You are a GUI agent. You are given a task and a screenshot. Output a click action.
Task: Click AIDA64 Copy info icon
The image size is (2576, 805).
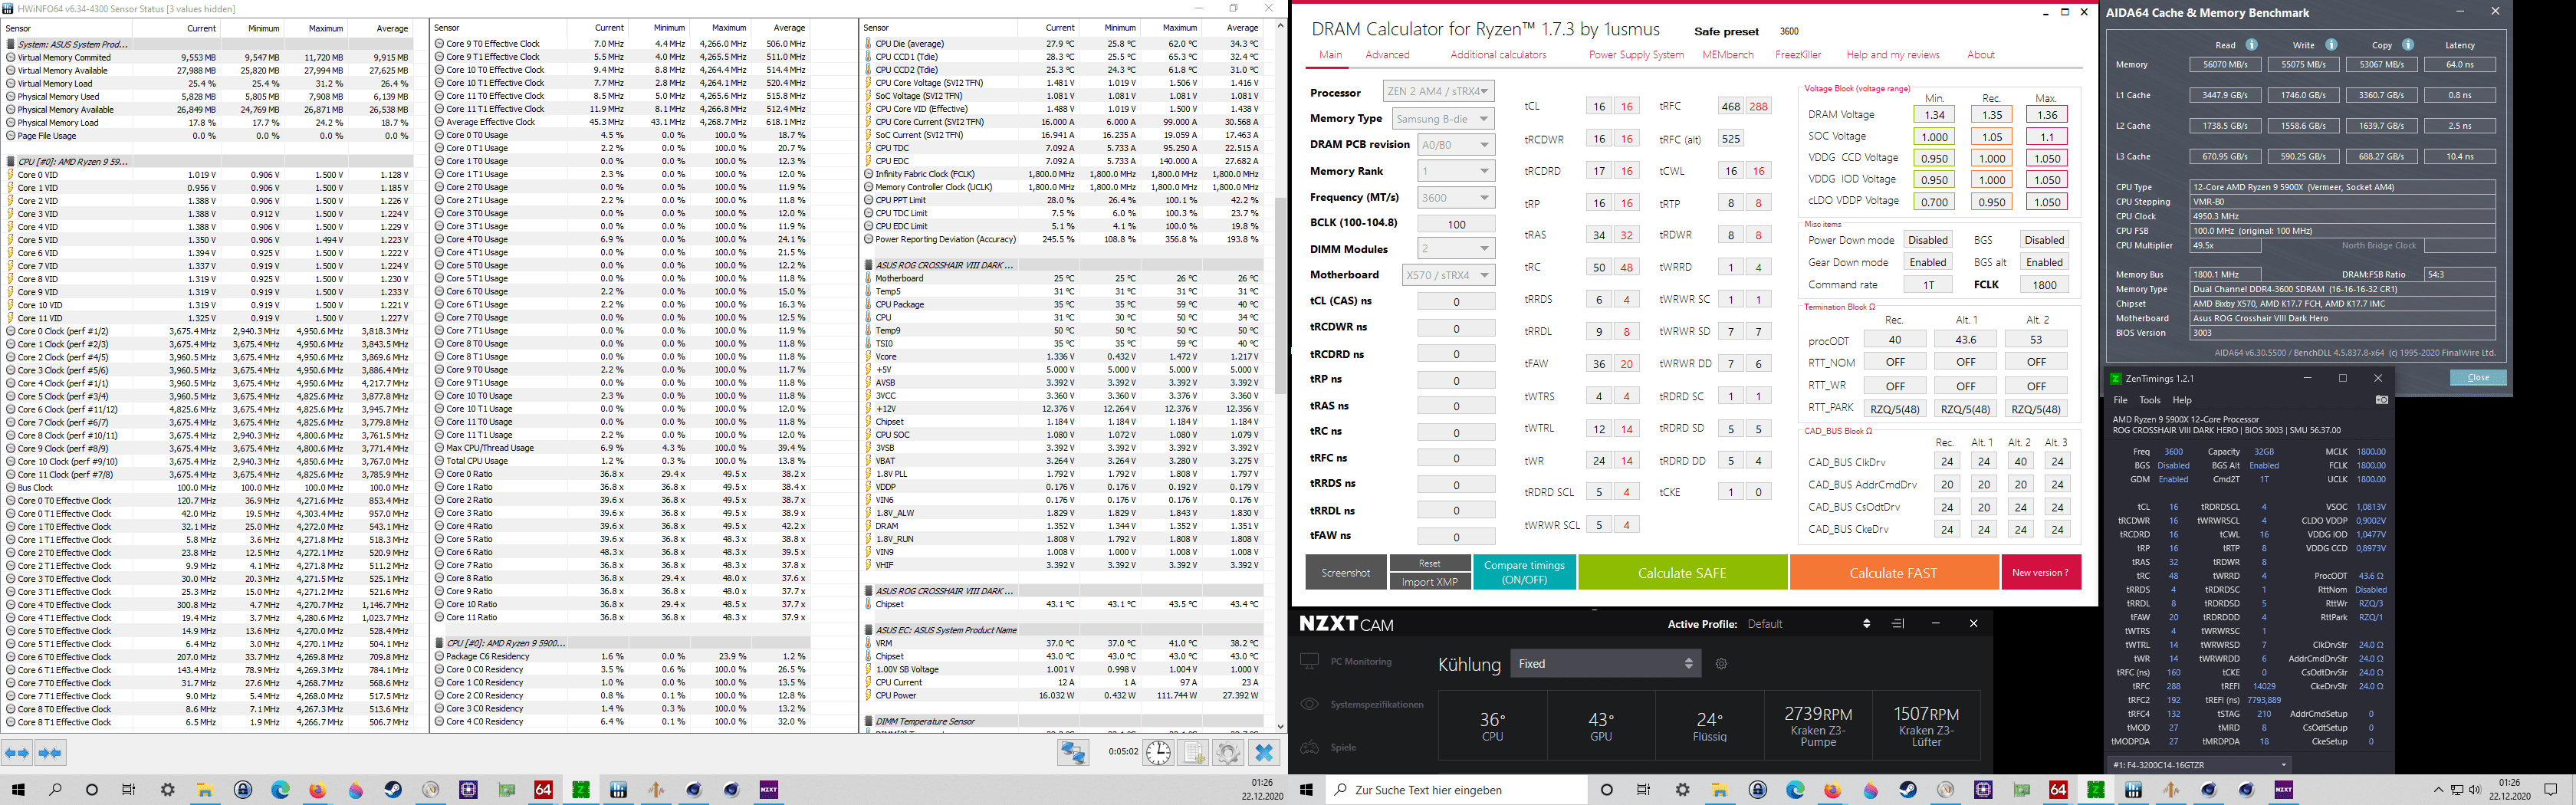2408,45
